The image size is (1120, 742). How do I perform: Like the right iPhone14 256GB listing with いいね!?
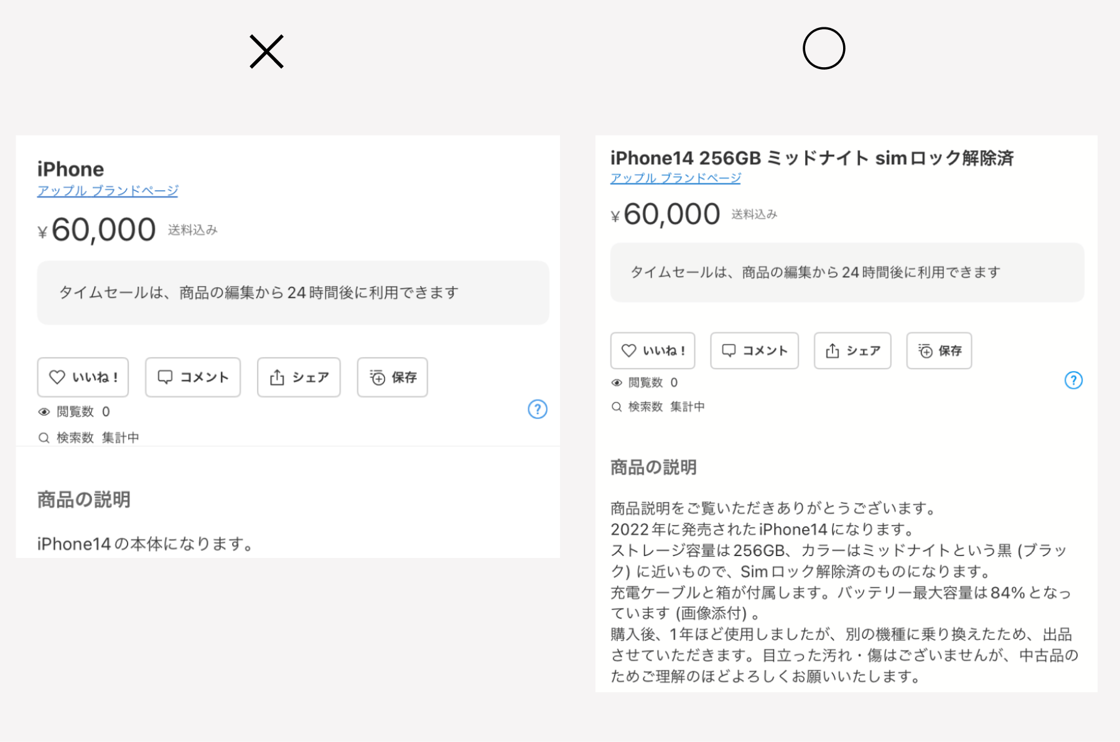tap(653, 351)
